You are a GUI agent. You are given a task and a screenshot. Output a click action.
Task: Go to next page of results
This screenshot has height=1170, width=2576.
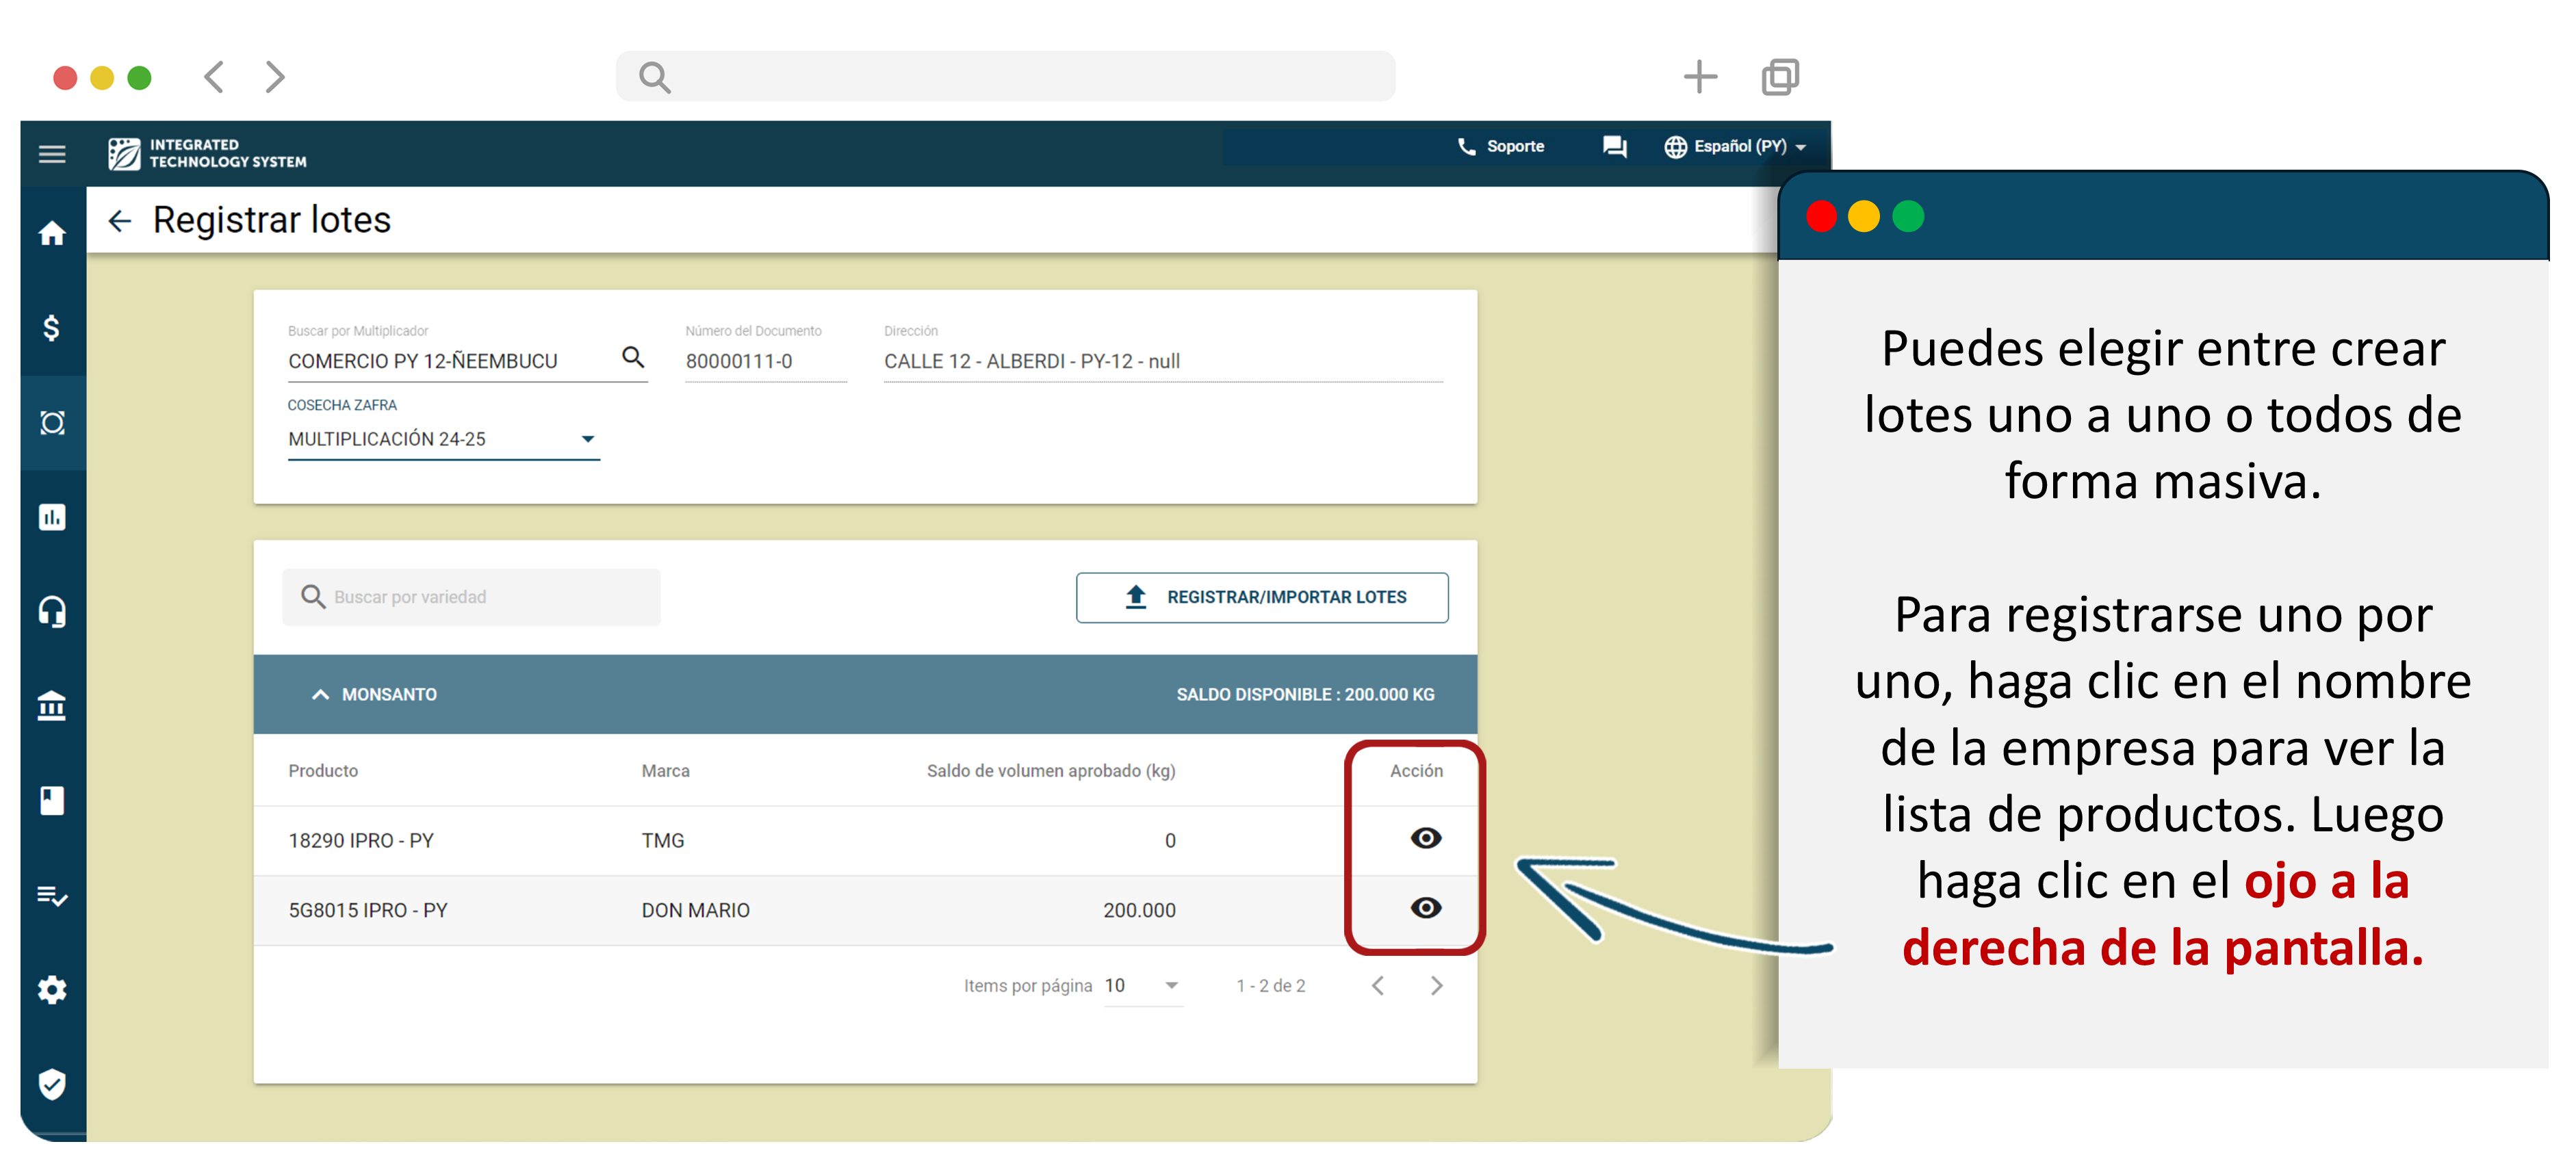tap(1436, 986)
